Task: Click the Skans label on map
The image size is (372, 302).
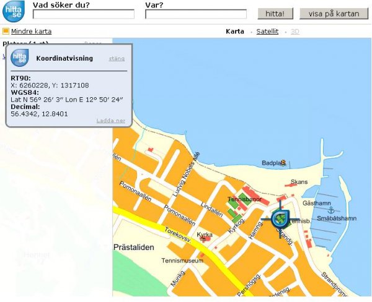Action: pos(299,182)
